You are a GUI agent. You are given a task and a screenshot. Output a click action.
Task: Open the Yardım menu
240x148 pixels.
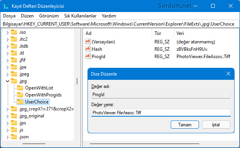(109, 16)
